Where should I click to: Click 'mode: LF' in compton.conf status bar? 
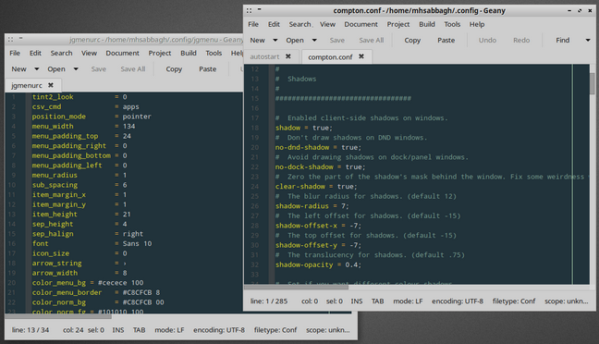(408, 301)
